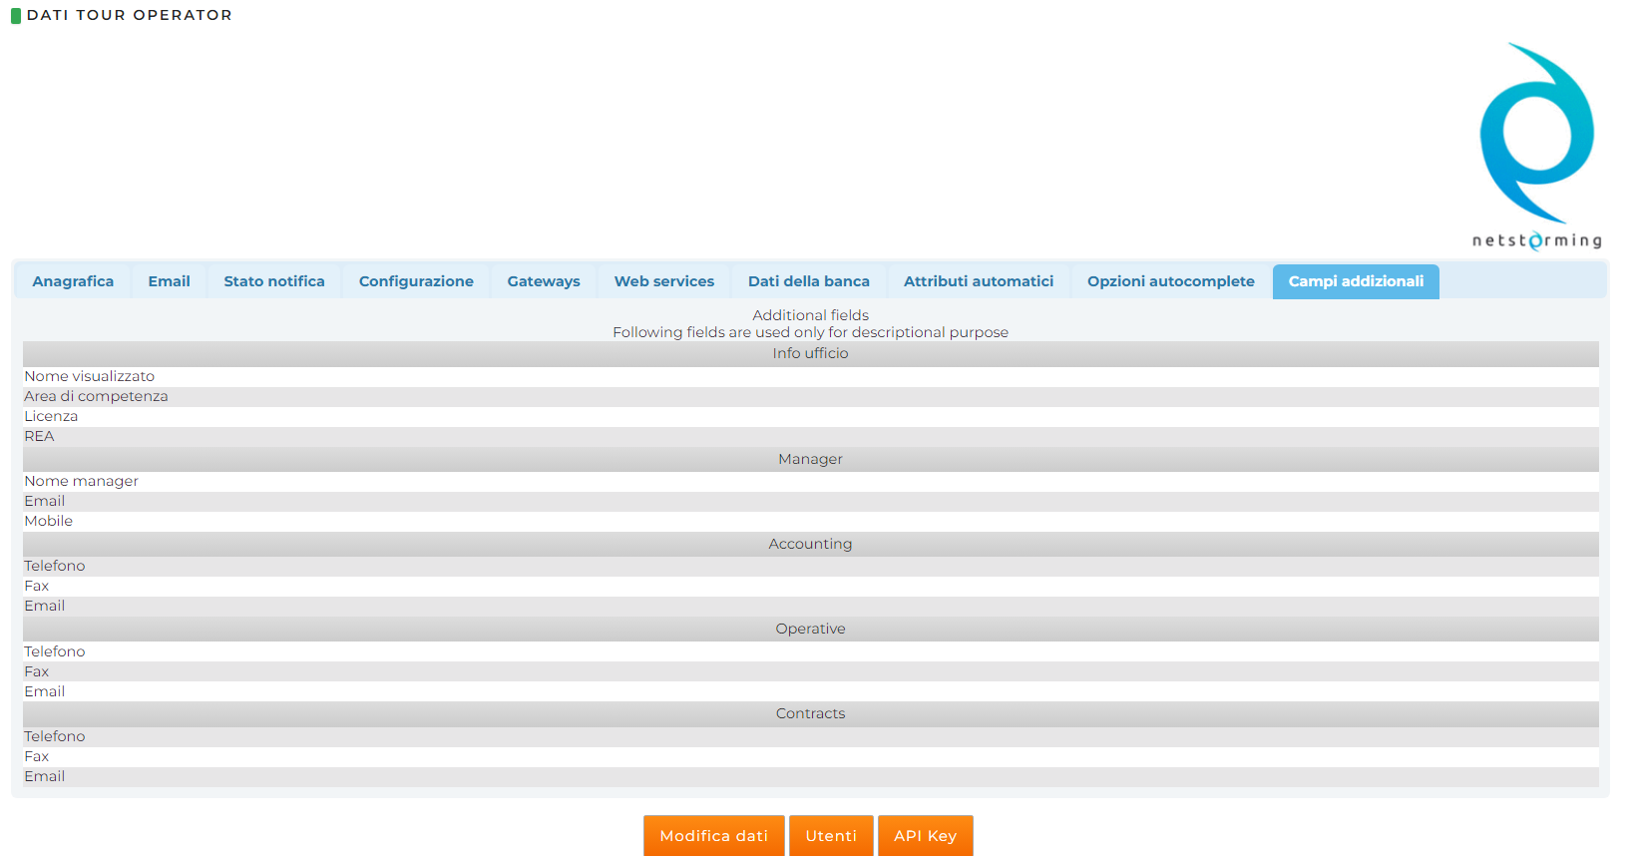Go to the Configurazione tab
Screen dimensions: 1638x856
(x=416, y=281)
